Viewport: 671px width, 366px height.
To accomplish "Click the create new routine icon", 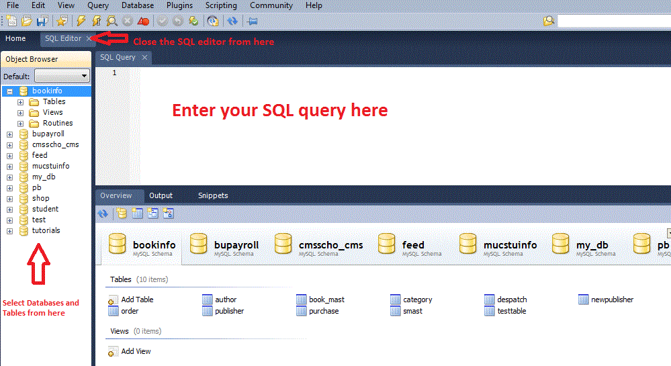I will point(168,213).
